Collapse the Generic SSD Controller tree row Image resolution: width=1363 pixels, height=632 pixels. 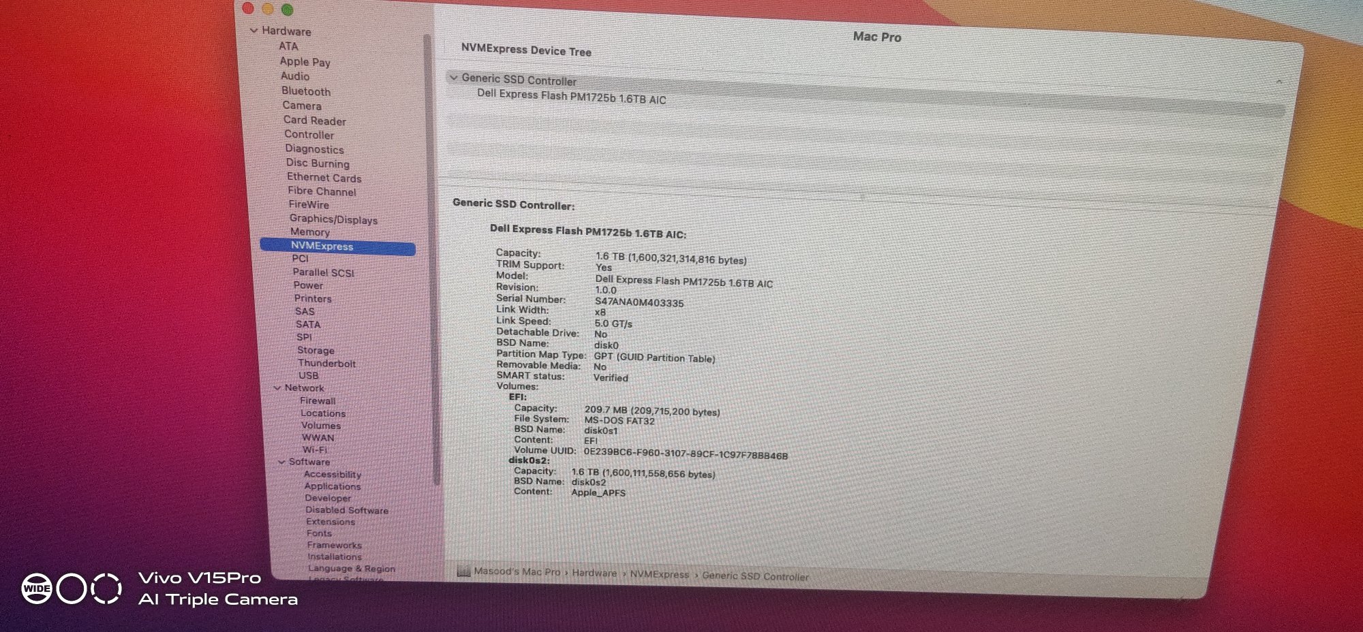pos(454,78)
